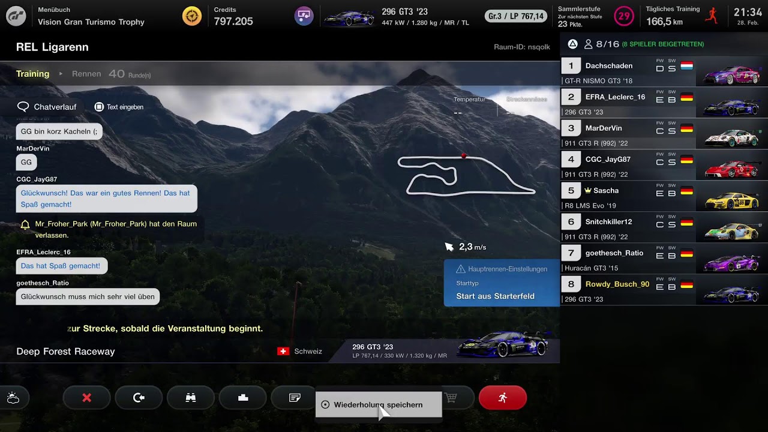Open the shopping cart icon button
The image size is (768, 432).
coord(451,398)
